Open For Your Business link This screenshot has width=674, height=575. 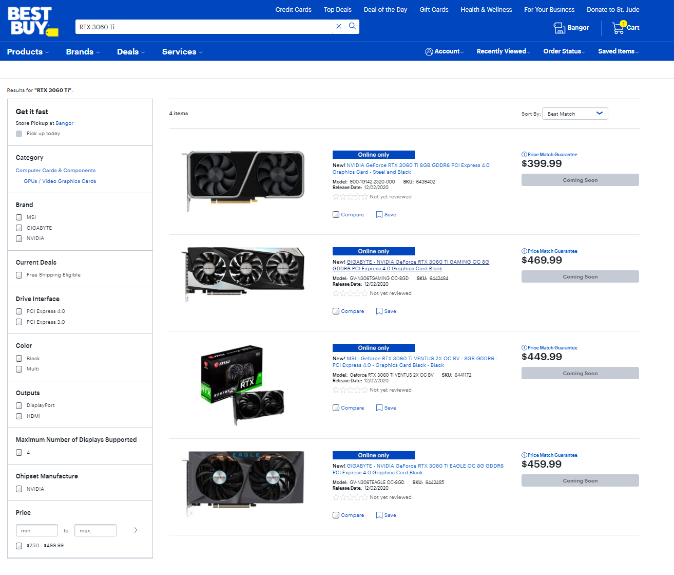[549, 10]
